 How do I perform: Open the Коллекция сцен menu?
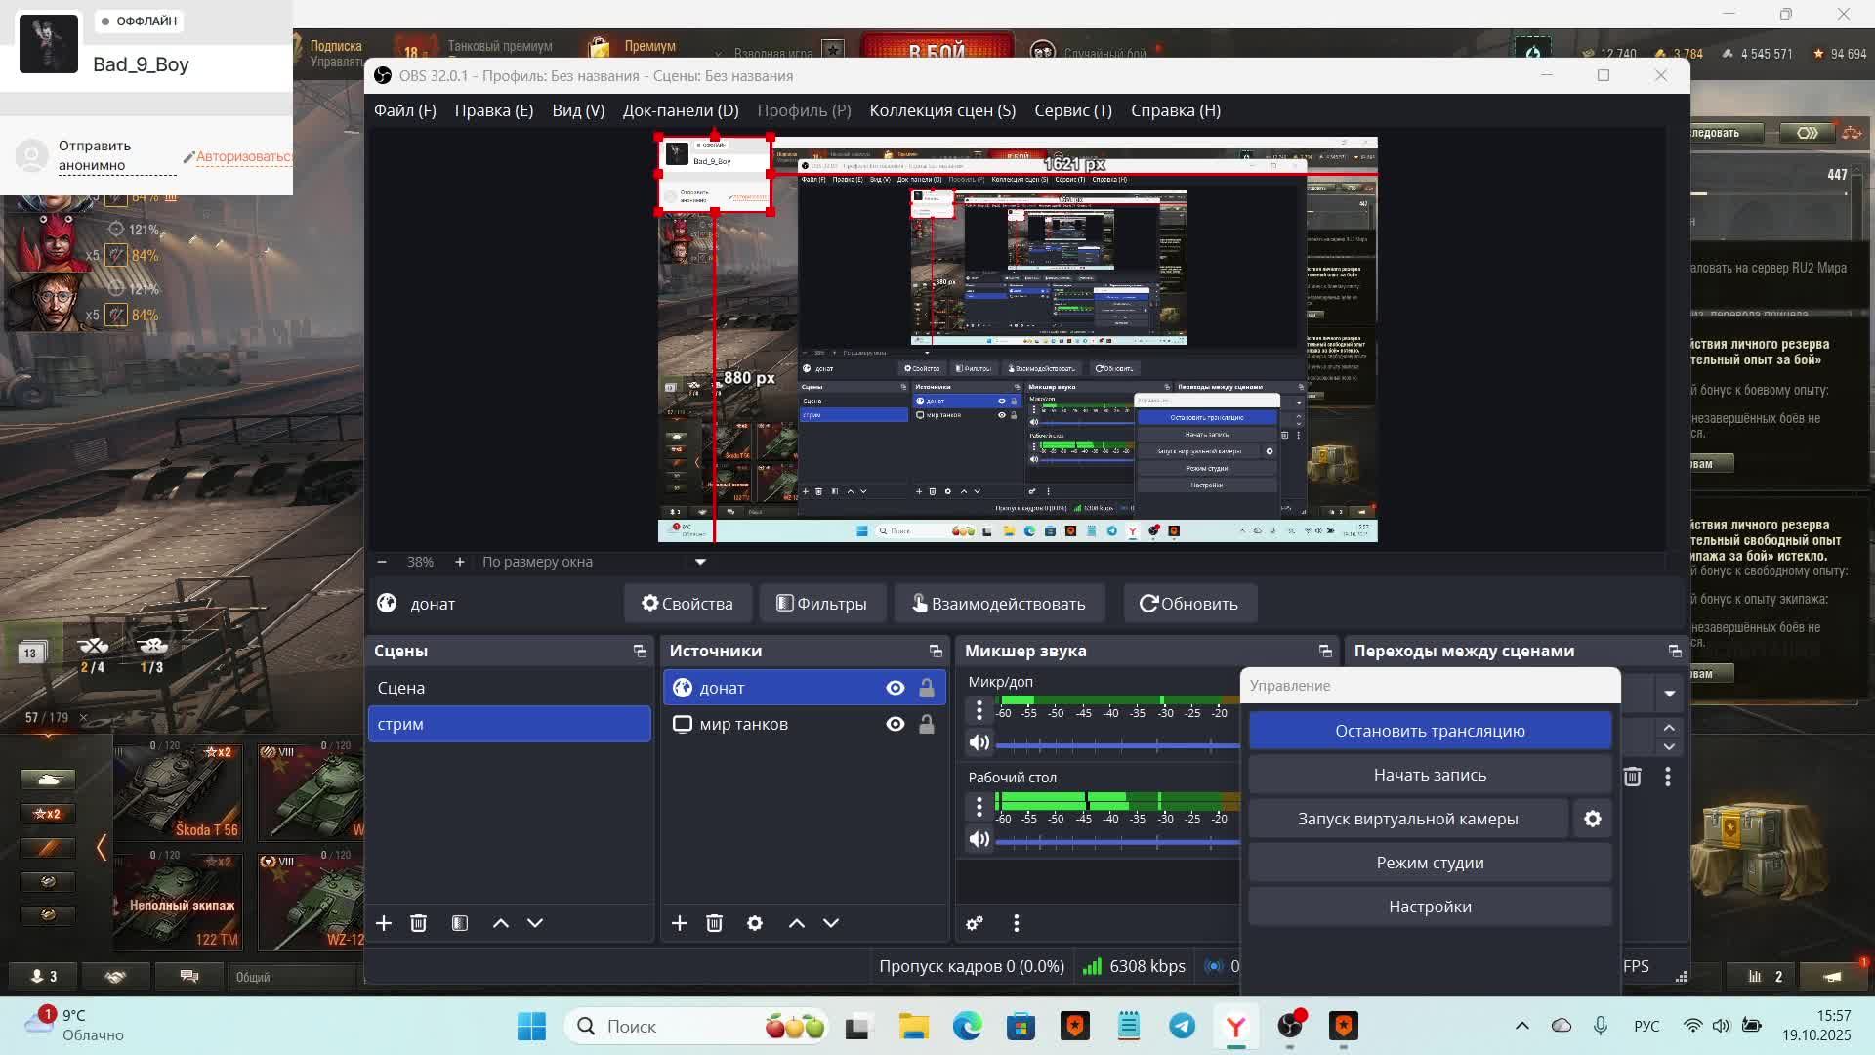(x=942, y=110)
